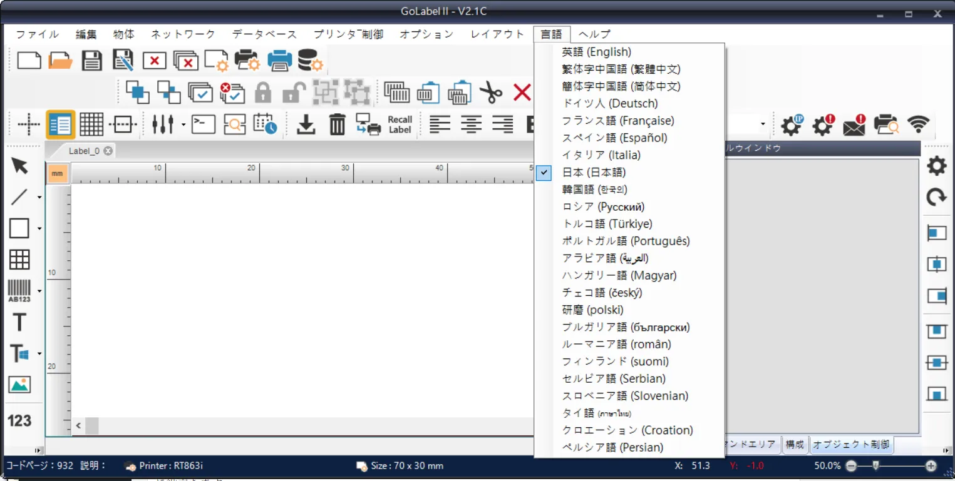955x481 pixels.
Task: Delete selection with the red X icon
Action: point(522,93)
